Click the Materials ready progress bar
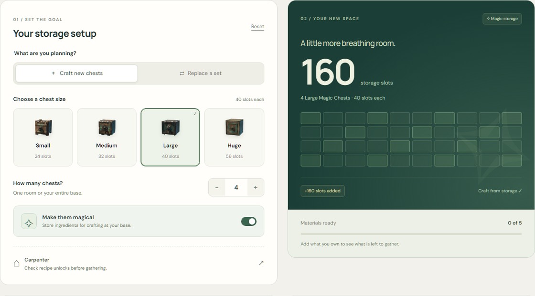Image resolution: width=535 pixels, height=296 pixels. coord(411,234)
